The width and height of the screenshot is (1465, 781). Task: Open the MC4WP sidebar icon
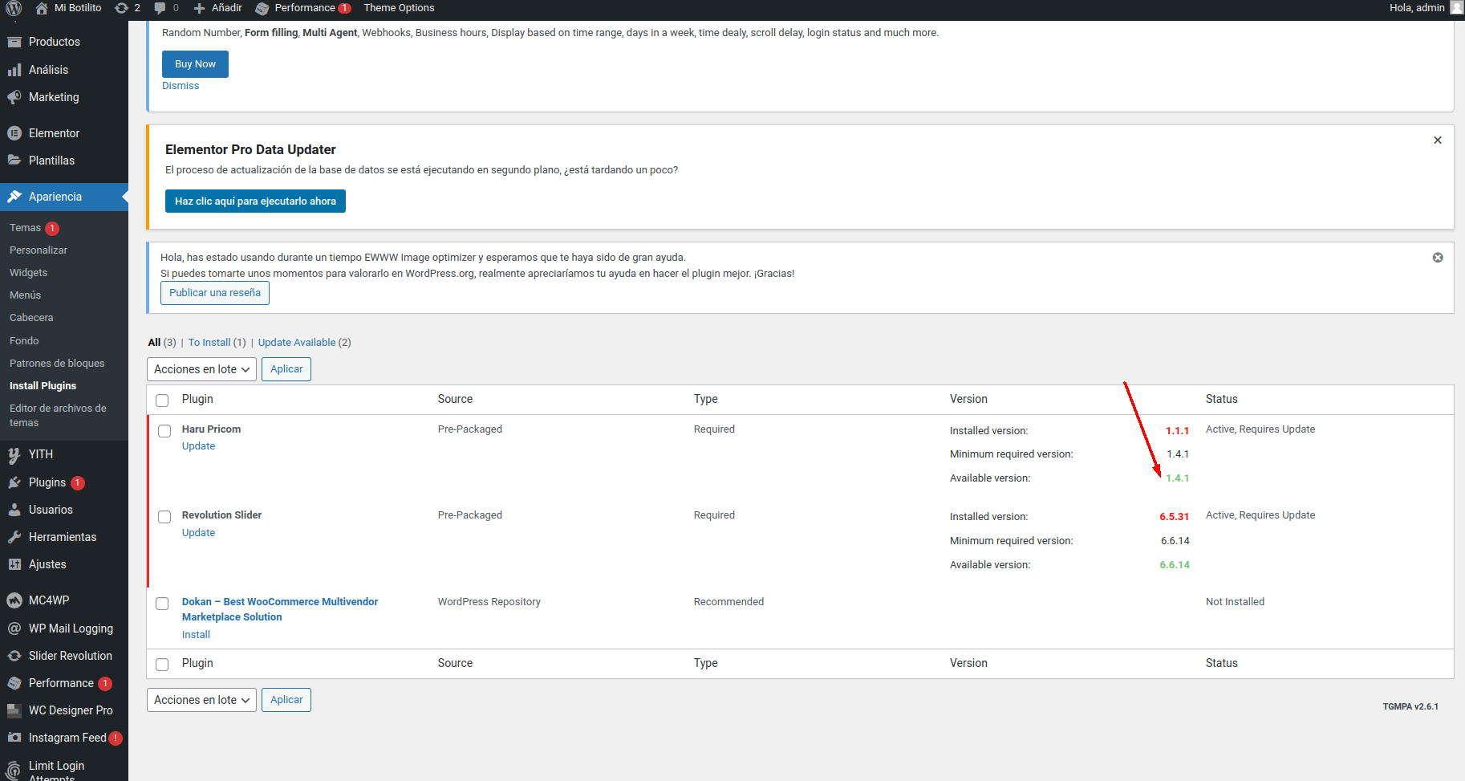pyautogui.click(x=14, y=600)
